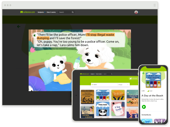Image resolution: width=170 pixels, height=127 pixels.
Task: Play narration with the speaker icon beside the story text
Action: tap(34, 35)
